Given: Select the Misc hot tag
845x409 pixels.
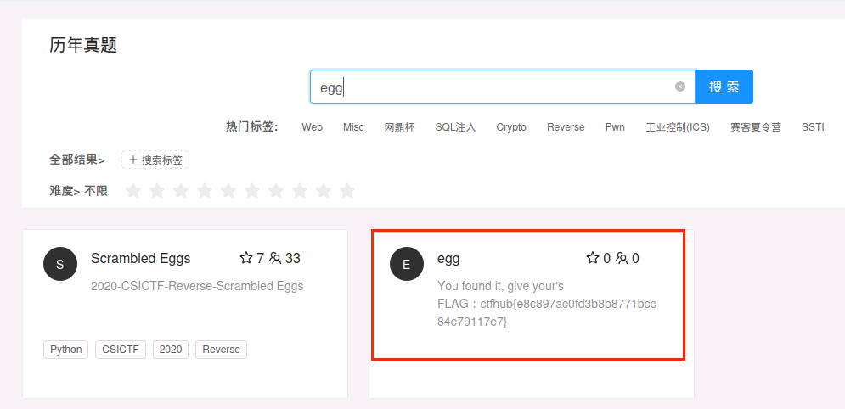Looking at the screenshot, I should 353,127.
